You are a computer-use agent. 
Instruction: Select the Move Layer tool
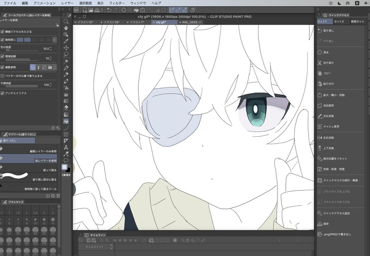coord(66,48)
